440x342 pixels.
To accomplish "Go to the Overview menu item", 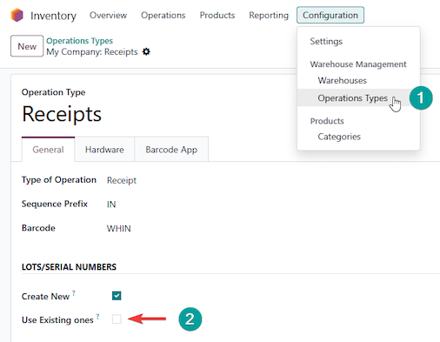I will [x=108, y=15].
